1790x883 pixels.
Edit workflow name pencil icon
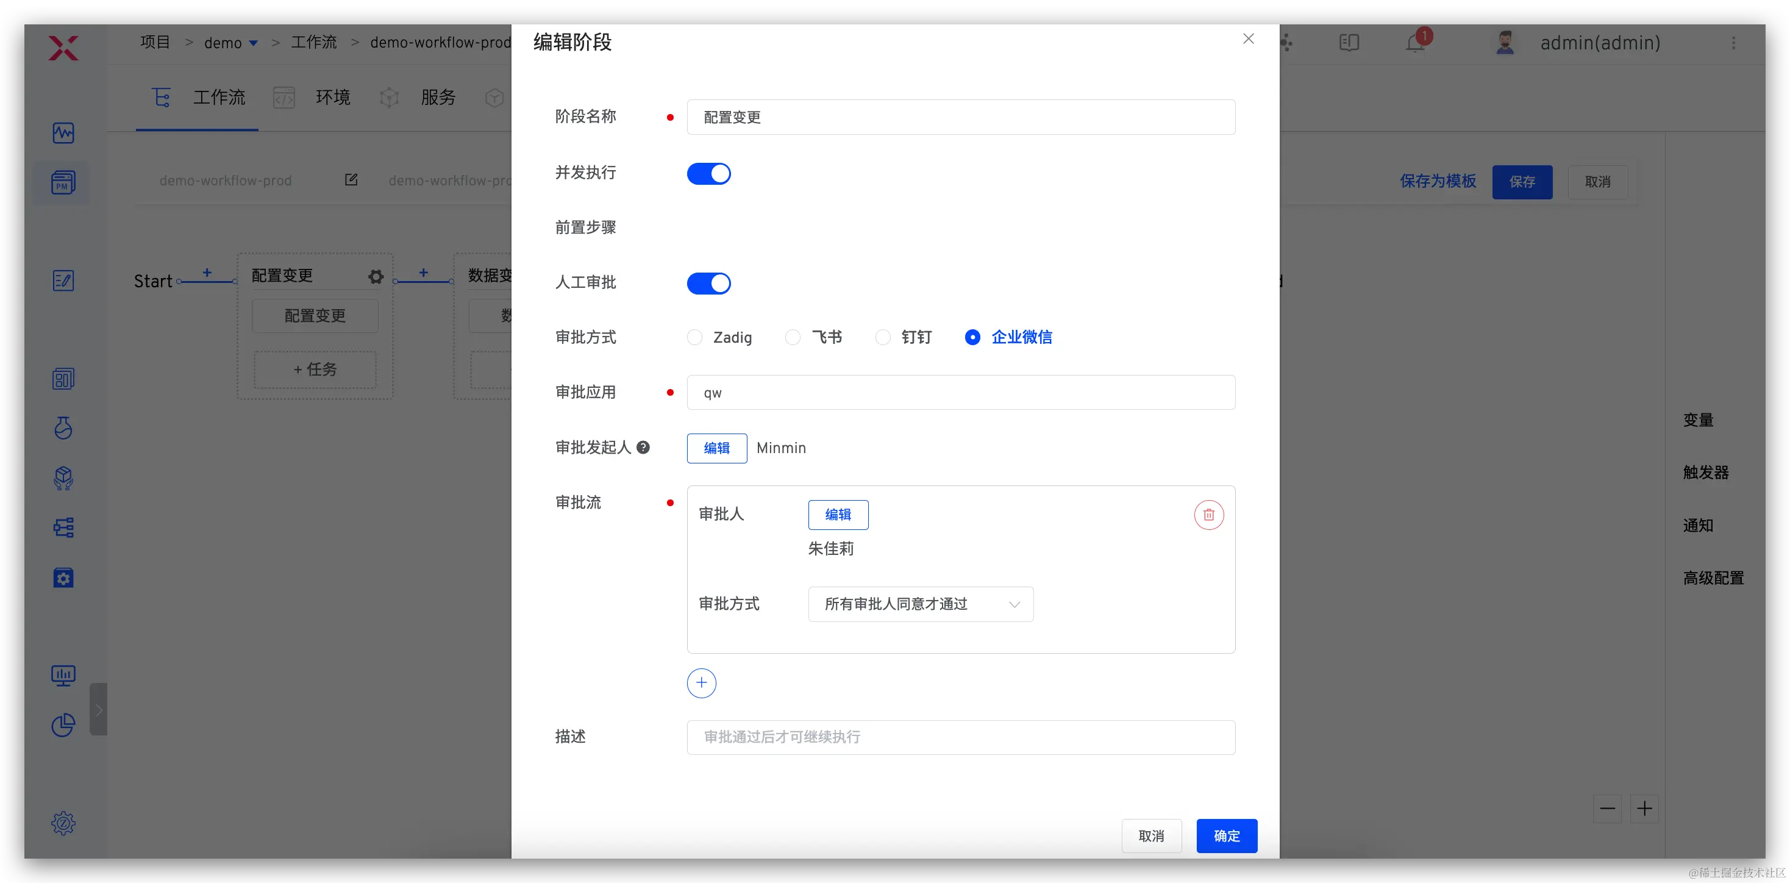click(x=351, y=180)
